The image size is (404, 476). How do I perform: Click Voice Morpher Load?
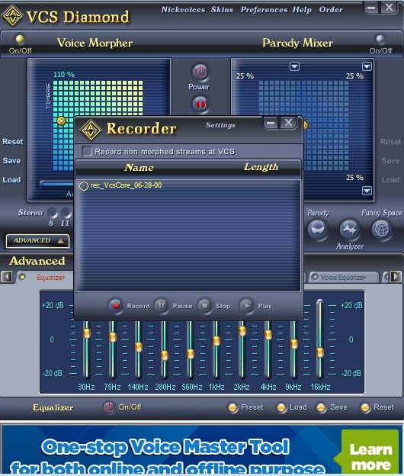point(11,180)
